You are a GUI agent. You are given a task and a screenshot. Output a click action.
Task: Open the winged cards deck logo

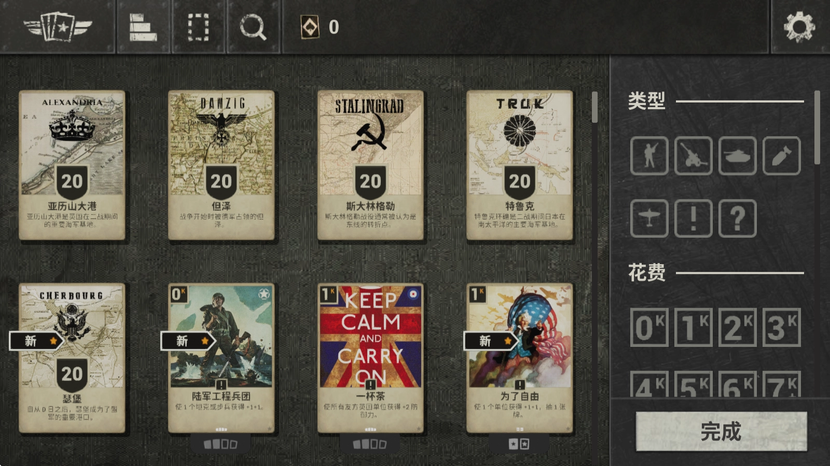[58, 27]
